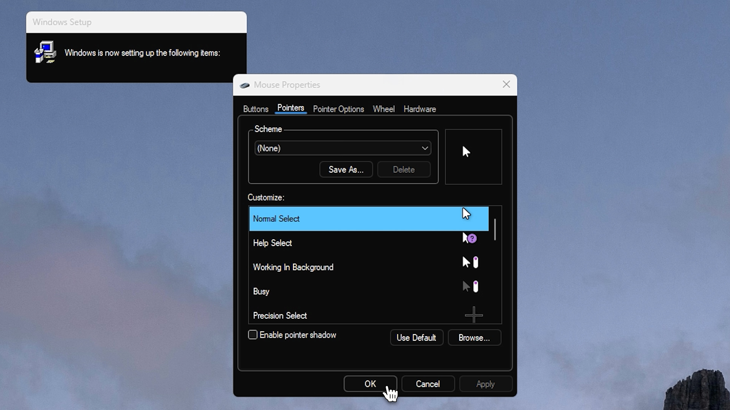This screenshot has width=730, height=410.
Task: Click the Working In Background cursor icon
Action: (470, 262)
